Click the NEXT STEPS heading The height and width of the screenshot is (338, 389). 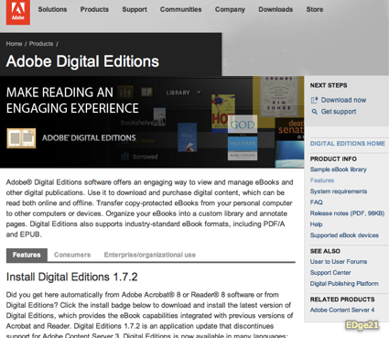click(329, 85)
